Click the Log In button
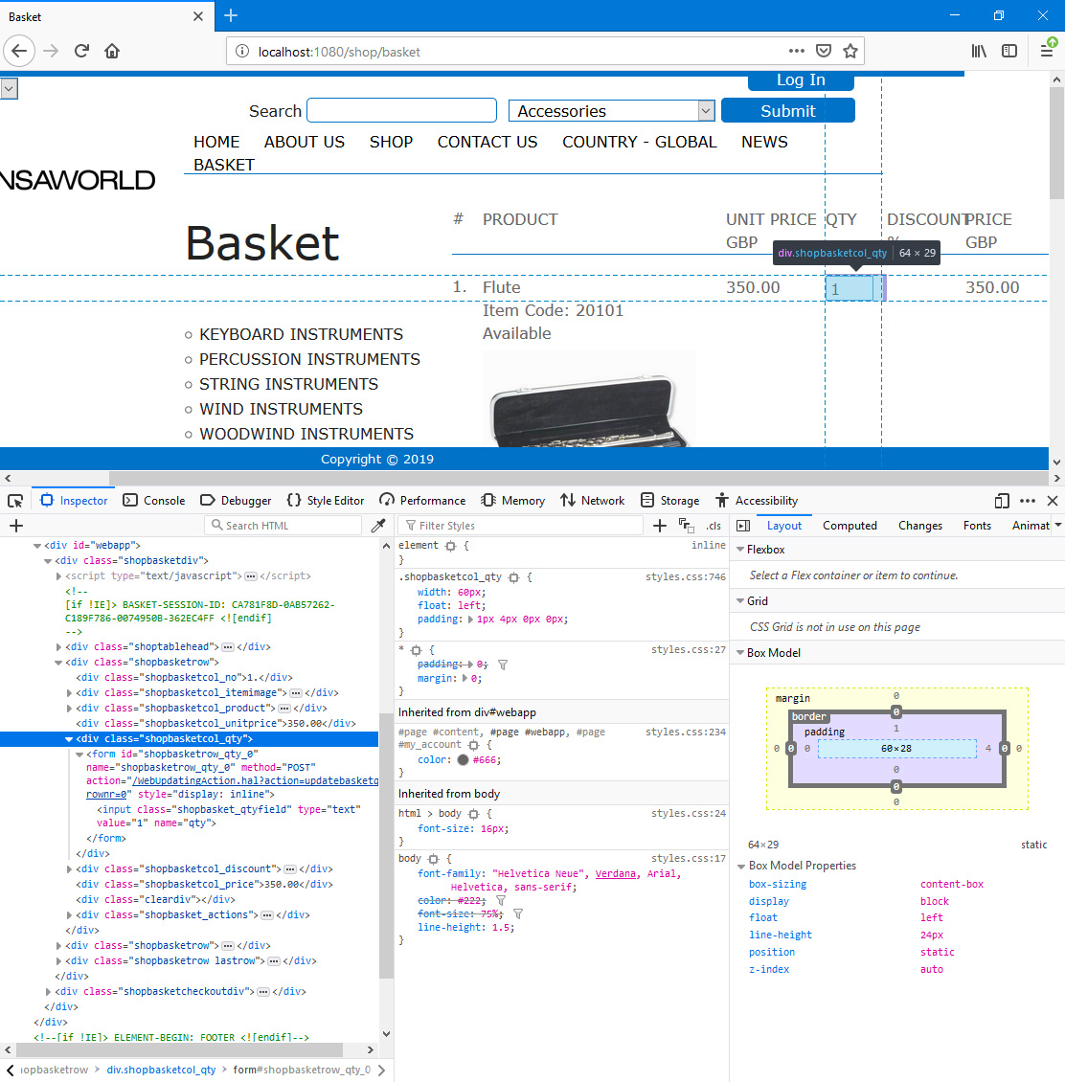1065x1082 pixels. [x=801, y=80]
